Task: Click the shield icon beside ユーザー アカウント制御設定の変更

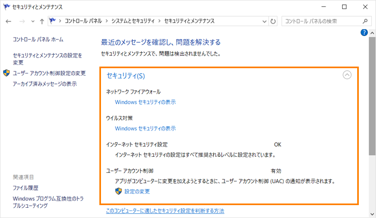Action: (6, 73)
